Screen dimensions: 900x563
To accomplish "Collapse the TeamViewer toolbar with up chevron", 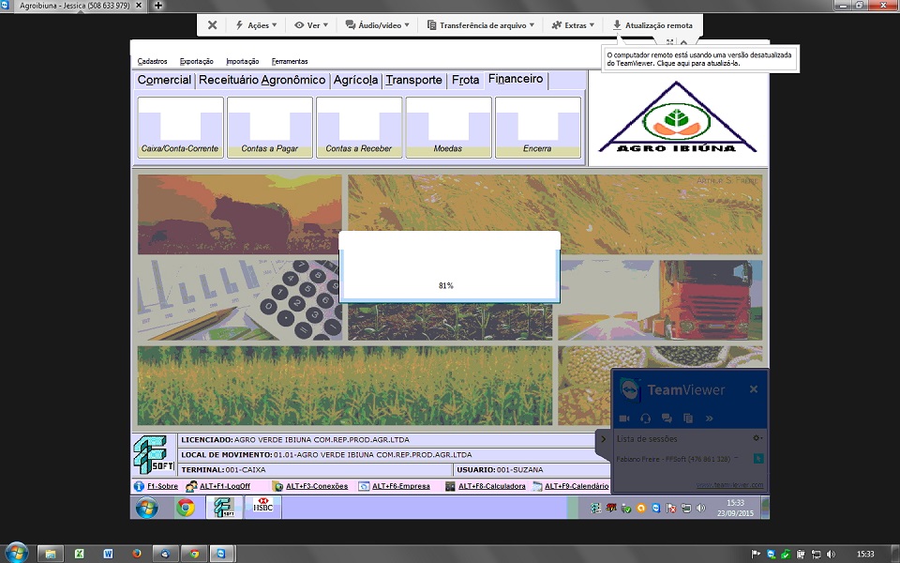I will 683,42.
